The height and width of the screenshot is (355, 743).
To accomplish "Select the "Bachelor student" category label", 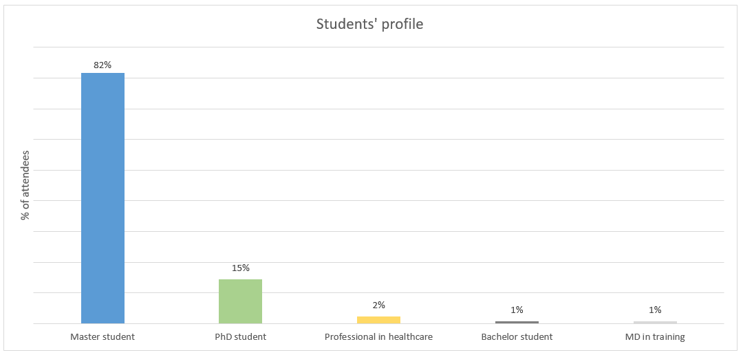I will (x=517, y=337).
